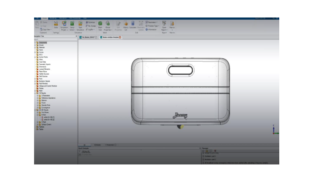Click the Par. Sweep button
Image resolution: width=309 pixels, height=185 pixels.
click(91, 25)
